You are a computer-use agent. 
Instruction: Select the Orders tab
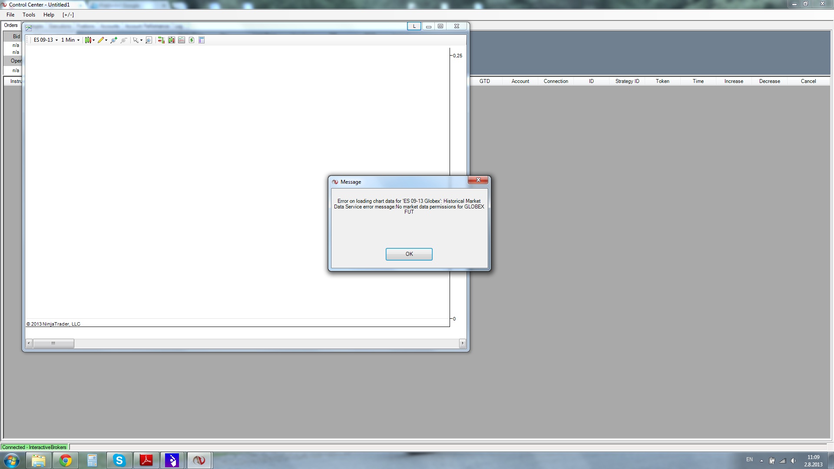pos(11,25)
